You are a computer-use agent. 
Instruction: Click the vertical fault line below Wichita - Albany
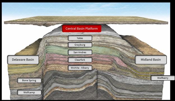click(97, 84)
